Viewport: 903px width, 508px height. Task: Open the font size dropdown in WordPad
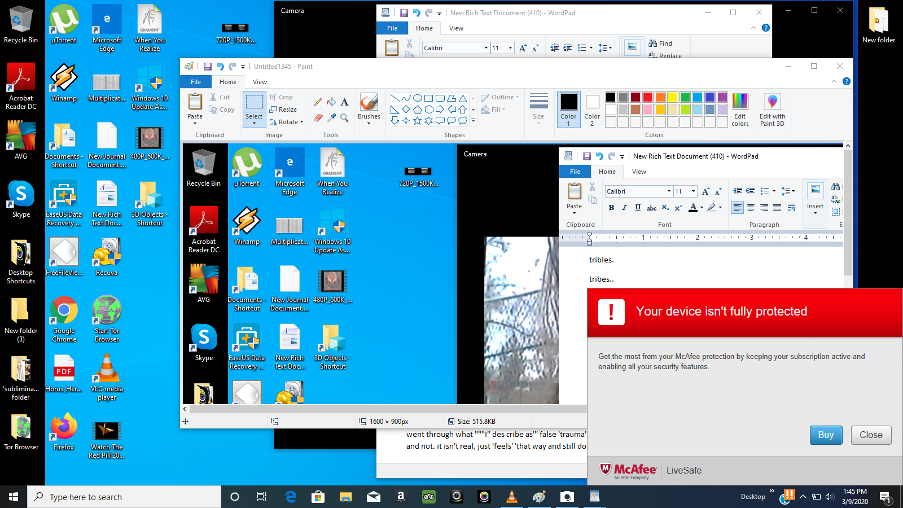coord(510,48)
